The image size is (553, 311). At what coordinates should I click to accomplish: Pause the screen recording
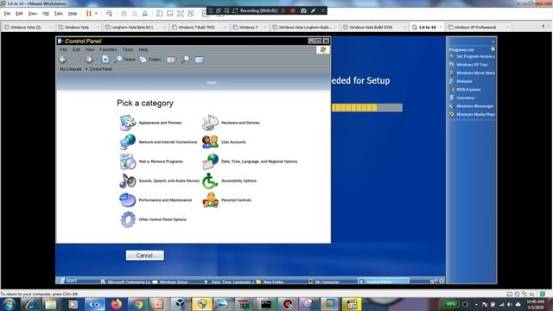(283, 10)
